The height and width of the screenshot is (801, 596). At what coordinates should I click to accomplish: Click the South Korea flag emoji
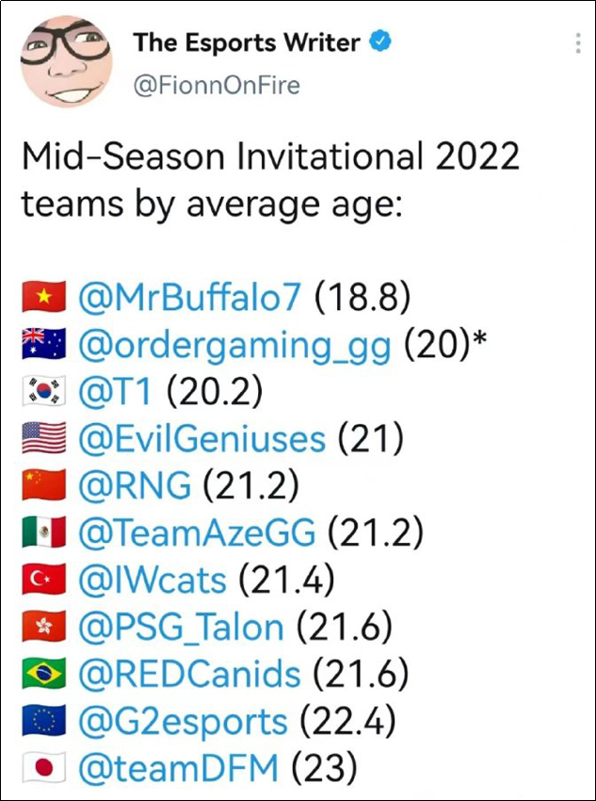[x=44, y=391]
